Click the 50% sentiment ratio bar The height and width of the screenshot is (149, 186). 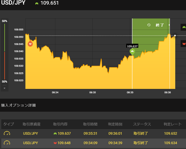pos(5,51)
